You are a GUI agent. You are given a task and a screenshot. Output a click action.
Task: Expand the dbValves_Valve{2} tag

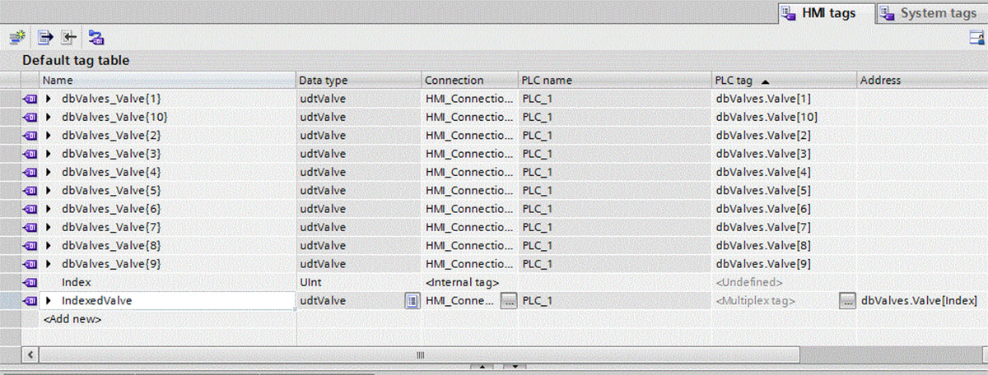point(49,135)
